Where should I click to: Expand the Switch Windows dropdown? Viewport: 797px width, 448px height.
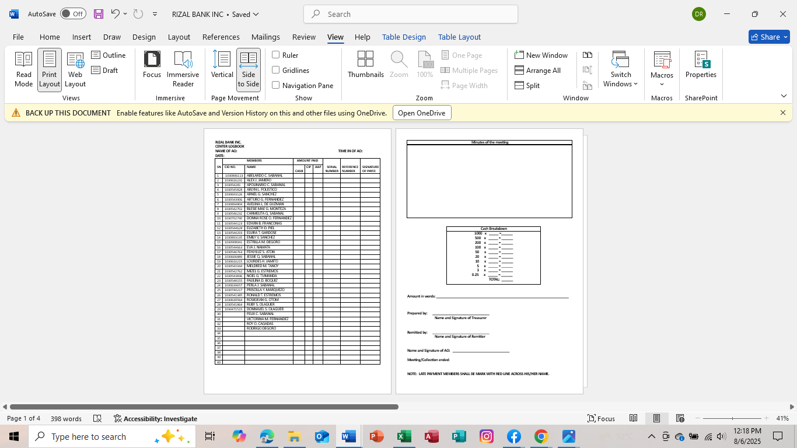(x=621, y=69)
